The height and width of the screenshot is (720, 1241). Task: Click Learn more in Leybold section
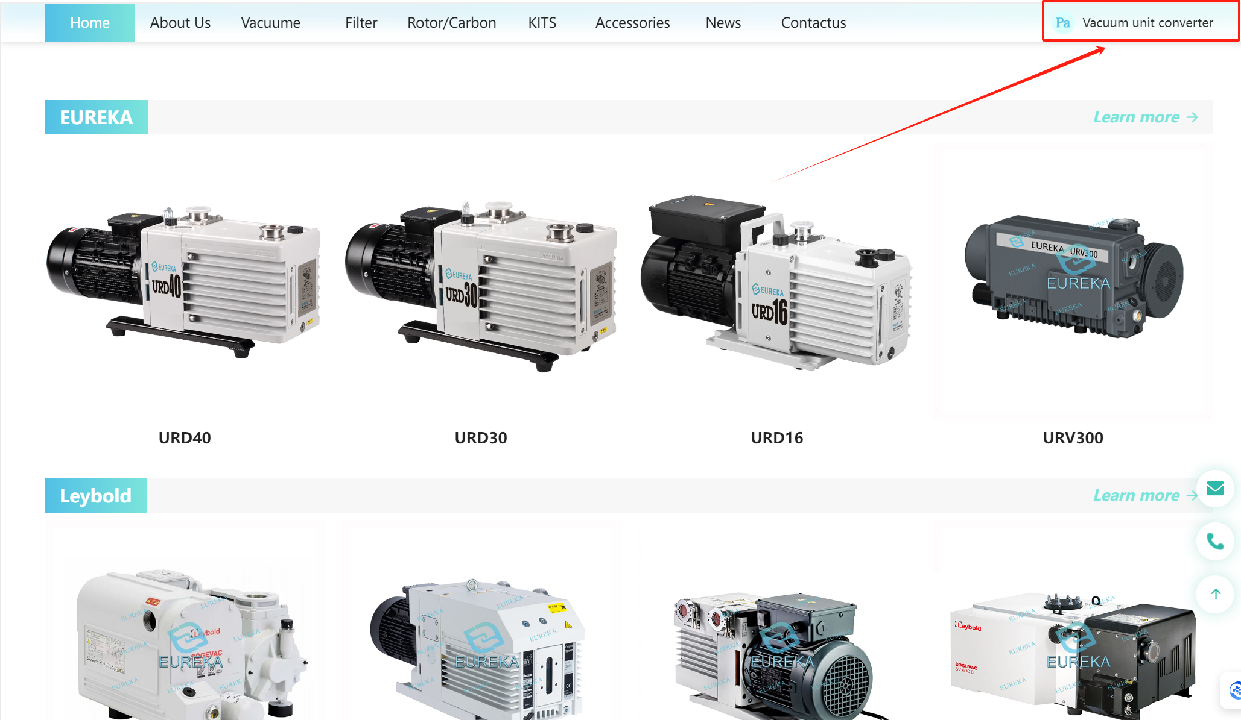pyautogui.click(x=1136, y=495)
